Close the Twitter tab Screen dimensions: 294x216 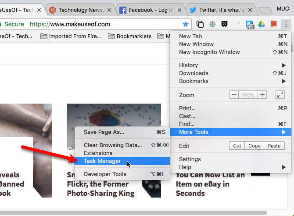(x=250, y=10)
